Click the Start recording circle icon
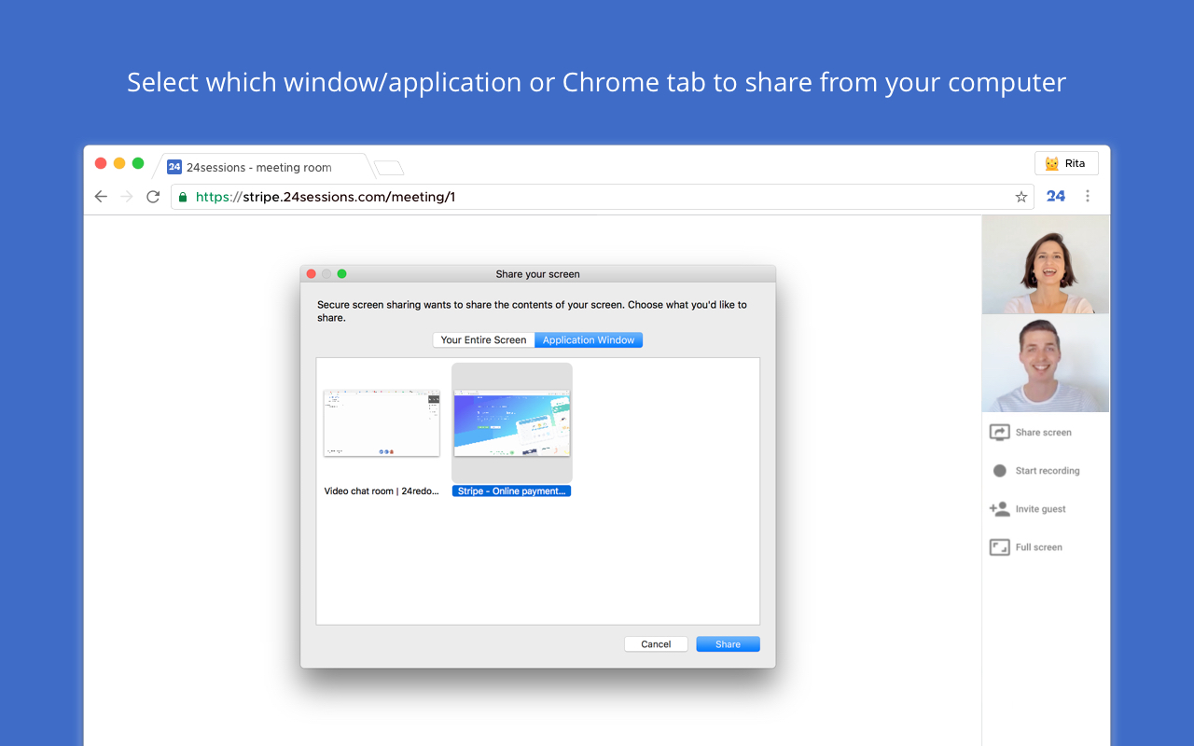Image resolution: width=1194 pixels, height=746 pixels. click(999, 471)
